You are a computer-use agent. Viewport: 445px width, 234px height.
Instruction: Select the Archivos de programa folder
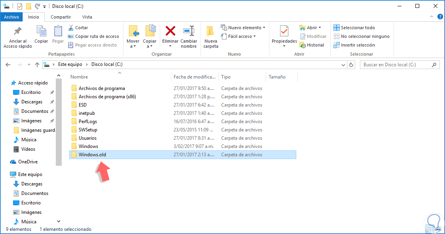182,88
